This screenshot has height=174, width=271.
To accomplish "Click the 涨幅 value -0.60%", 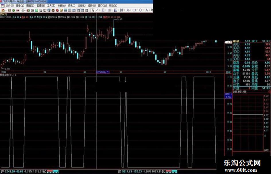I will [x=246, y=66].
